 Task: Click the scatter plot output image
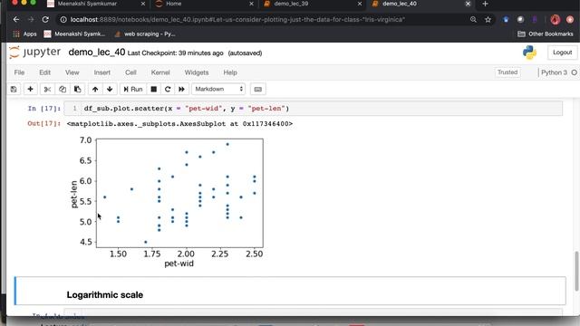(167, 203)
